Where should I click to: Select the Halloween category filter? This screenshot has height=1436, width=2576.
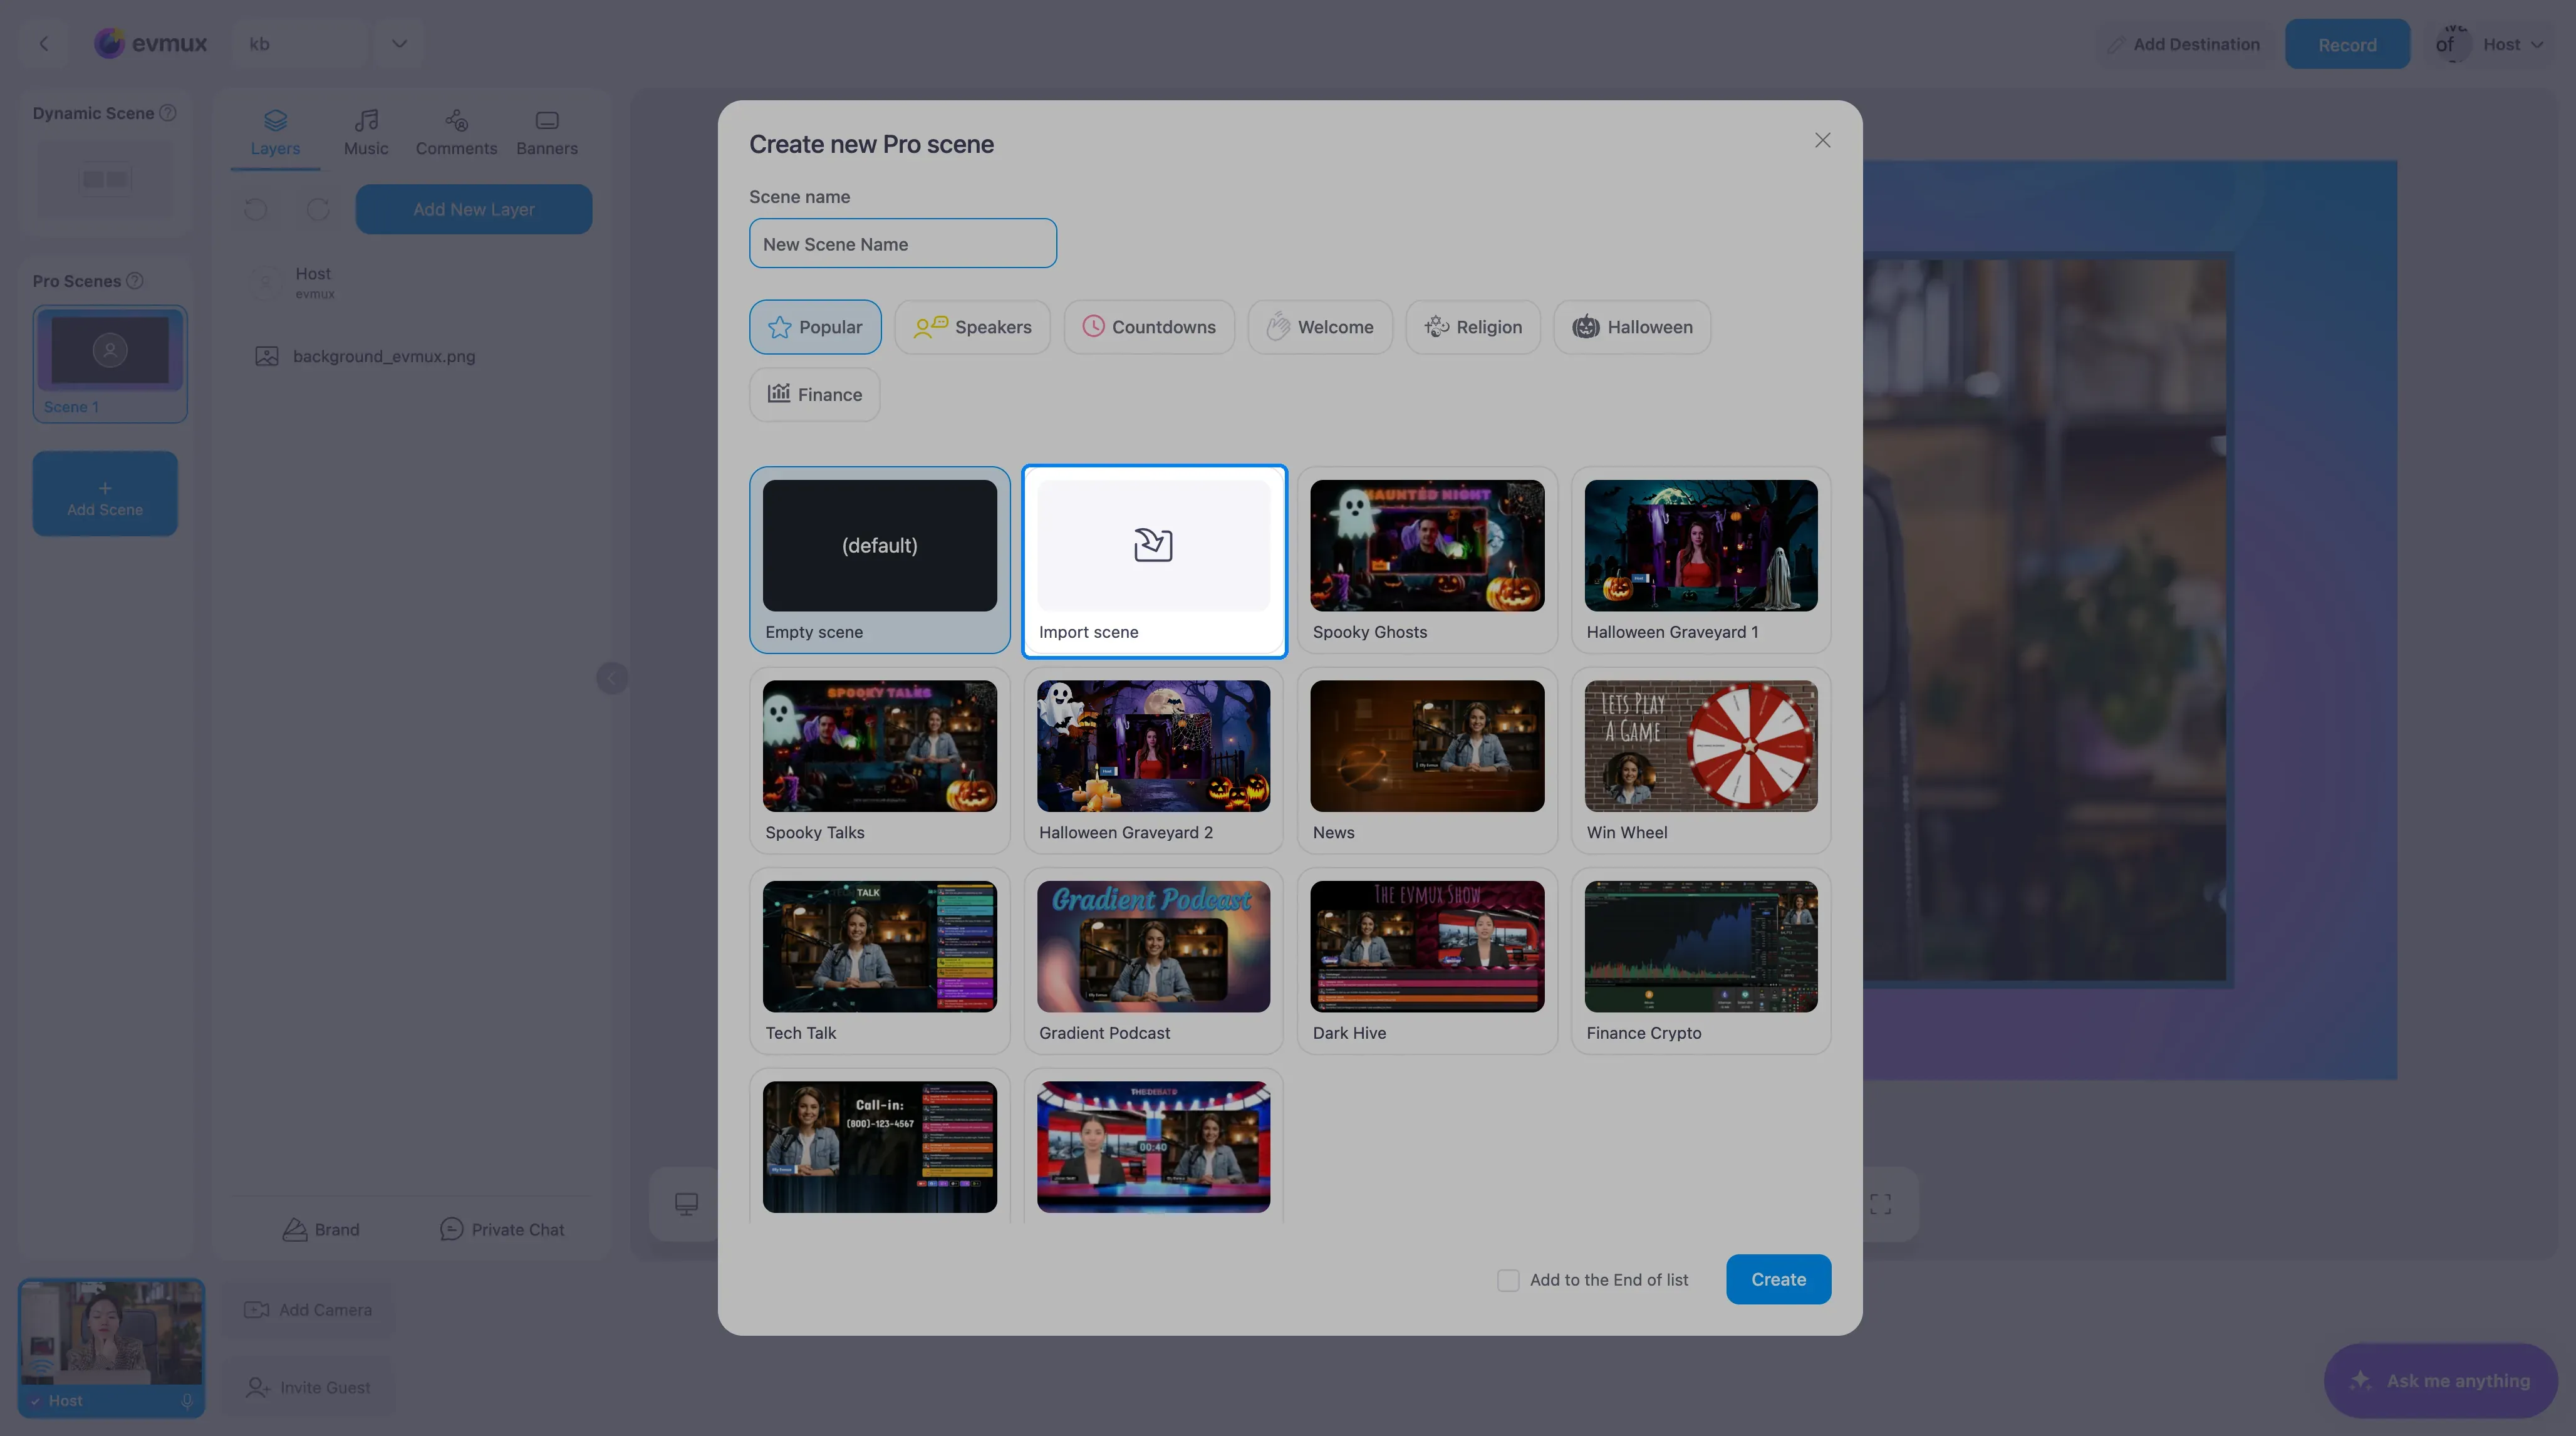click(1631, 327)
